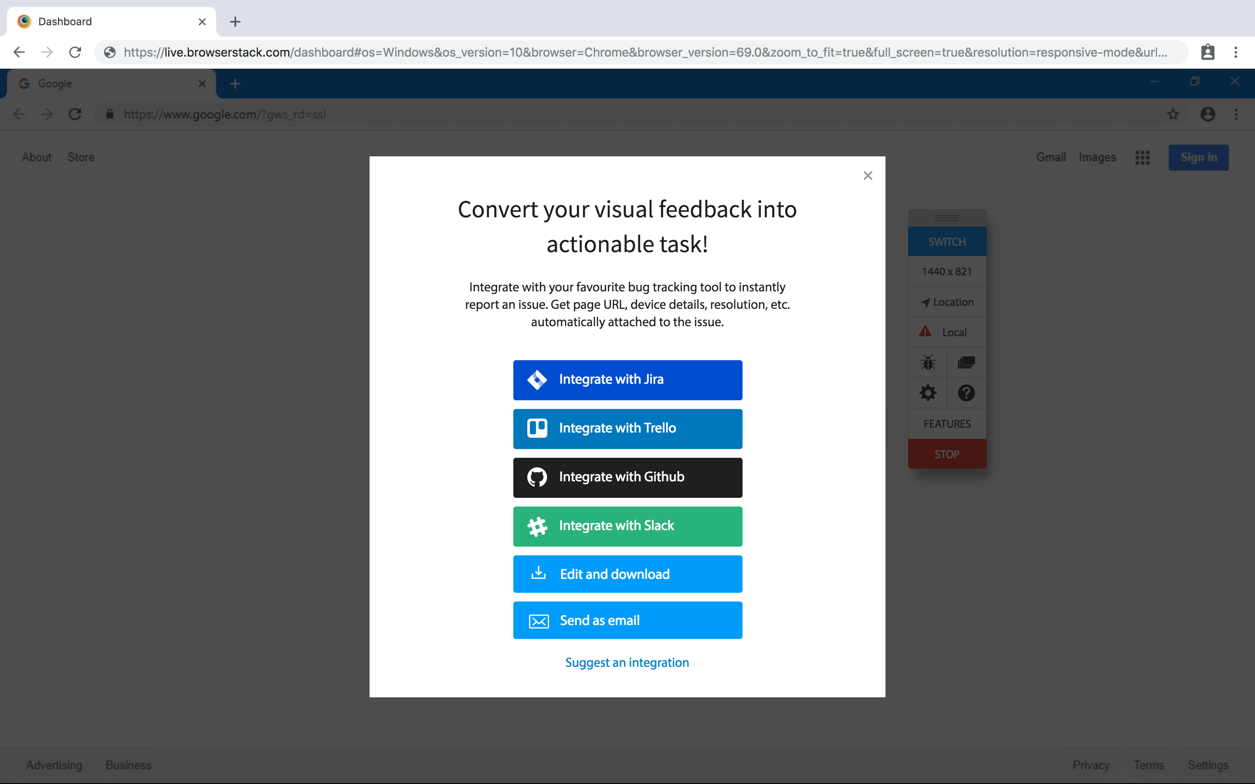Restore the remote browser window
The height and width of the screenshot is (784, 1255).
point(1194,81)
